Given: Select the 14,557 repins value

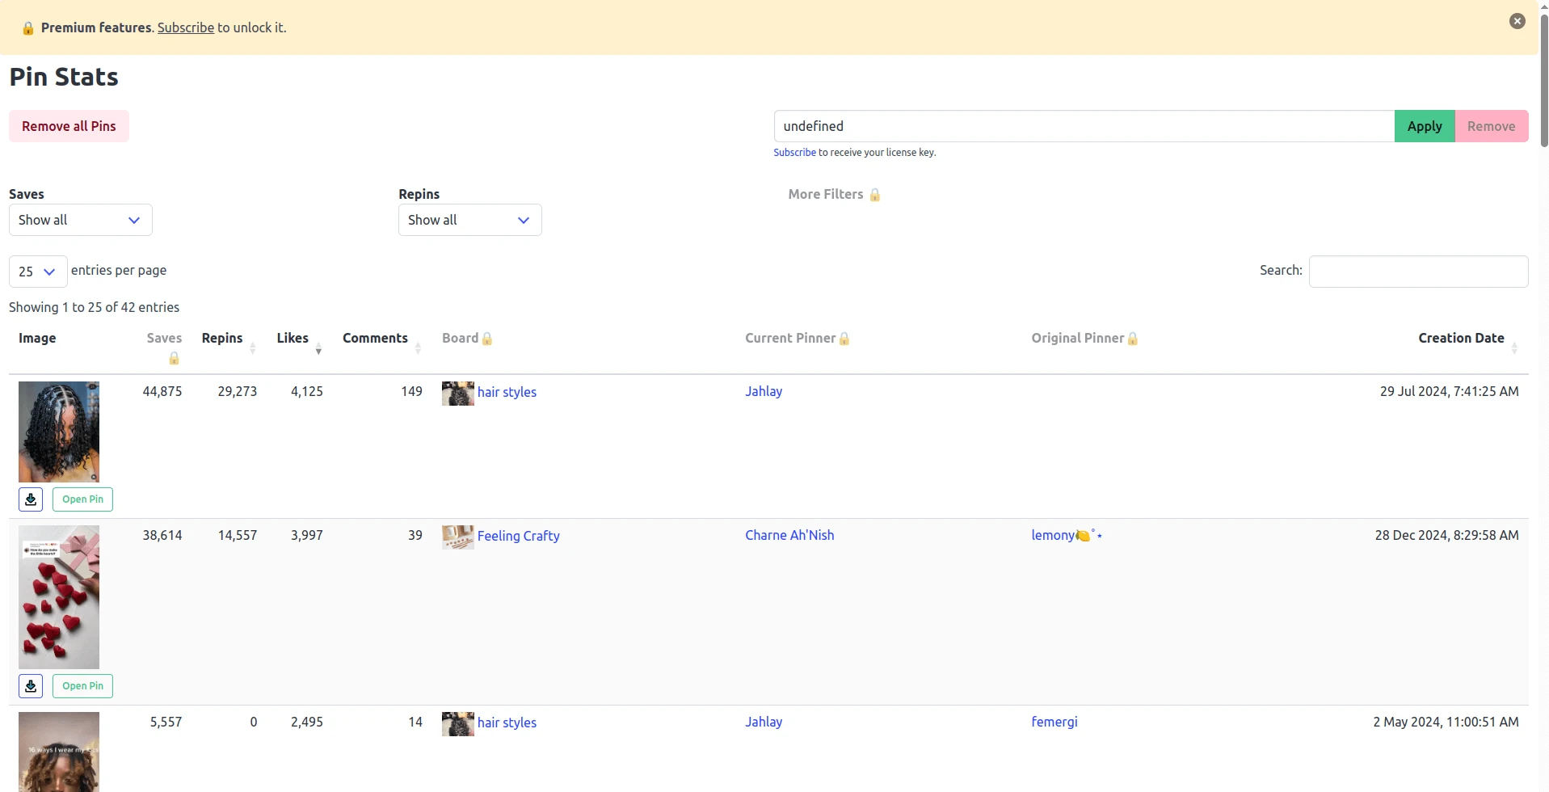Looking at the screenshot, I should (238, 535).
